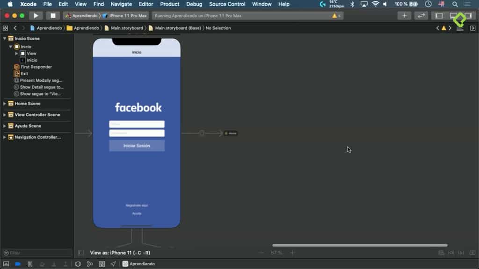
Task: Add editor on right split icon
Action: coord(472,28)
